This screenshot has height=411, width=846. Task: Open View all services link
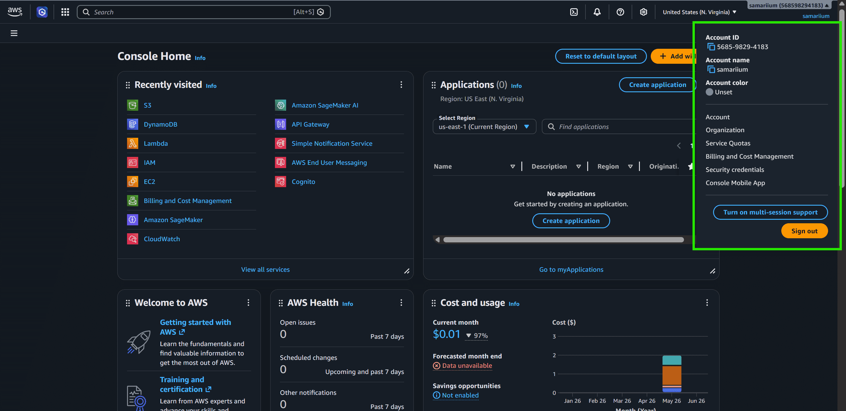tap(265, 269)
